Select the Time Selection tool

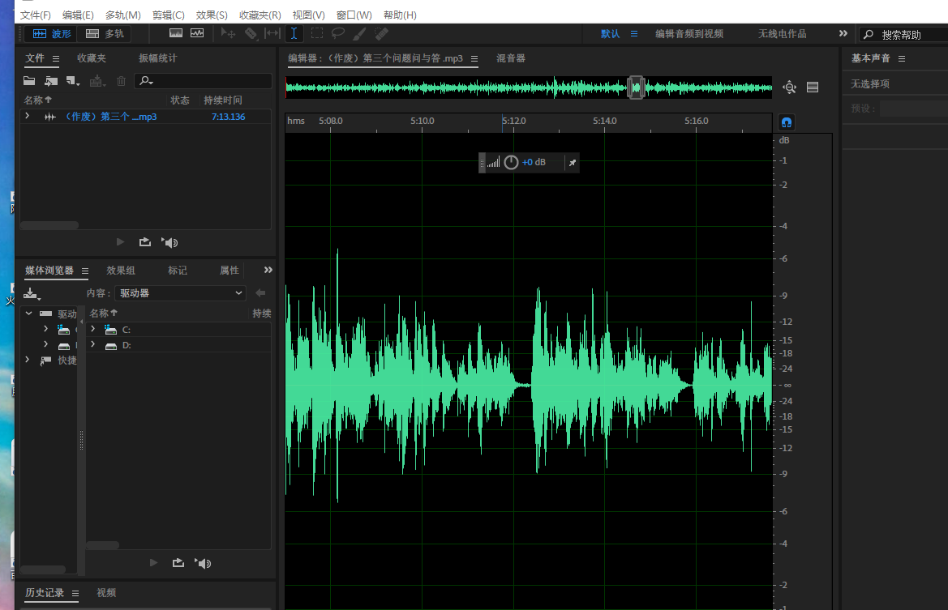click(x=294, y=33)
